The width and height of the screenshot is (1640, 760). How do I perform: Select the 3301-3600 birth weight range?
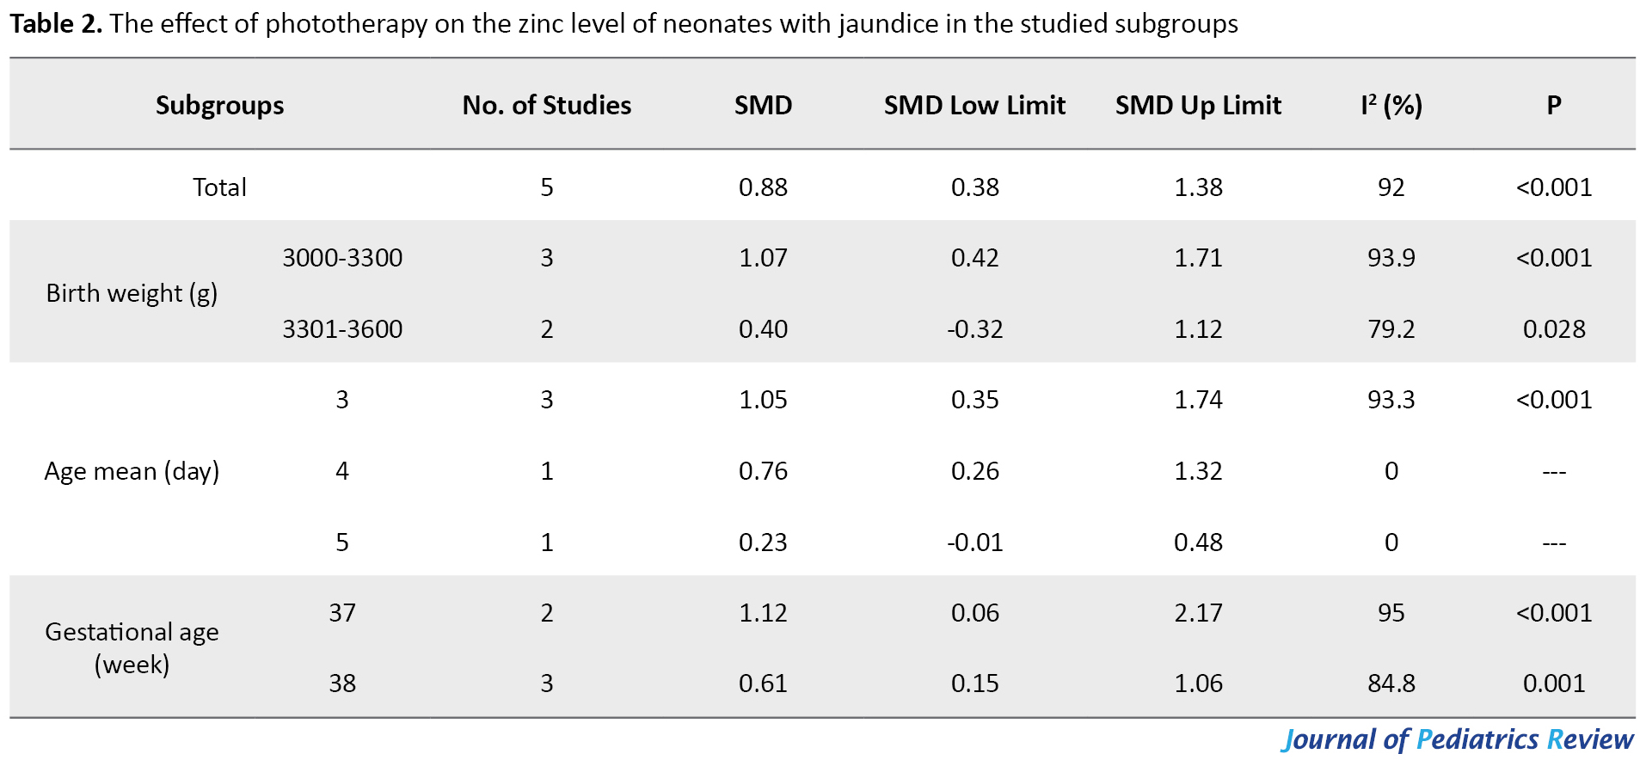pyautogui.click(x=342, y=329)
